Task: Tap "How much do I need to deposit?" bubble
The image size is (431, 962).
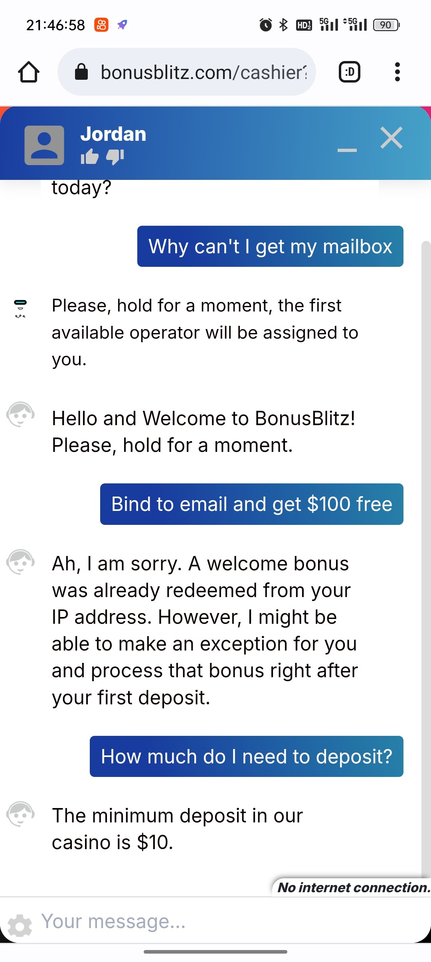Action: coord(246,757)
